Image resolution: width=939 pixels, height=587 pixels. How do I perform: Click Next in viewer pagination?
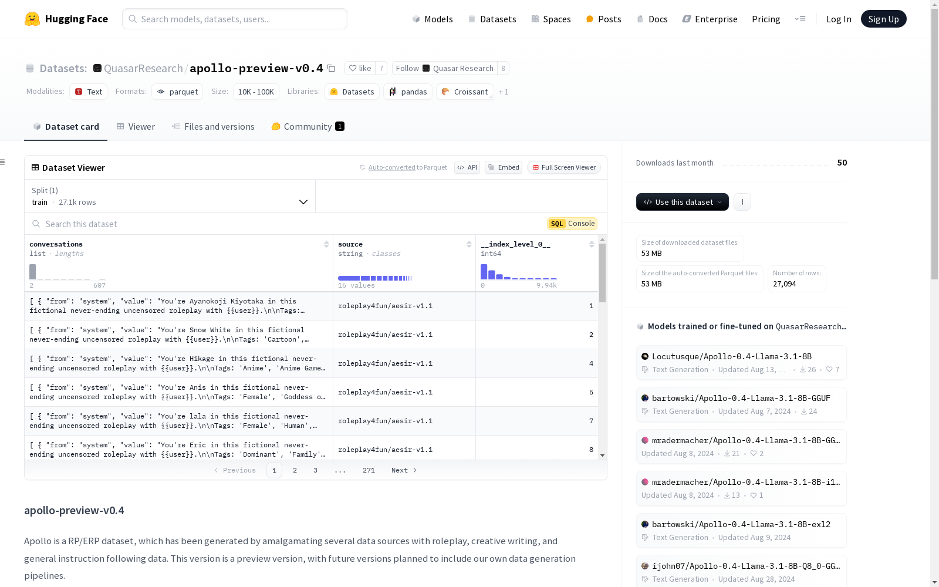404,470
